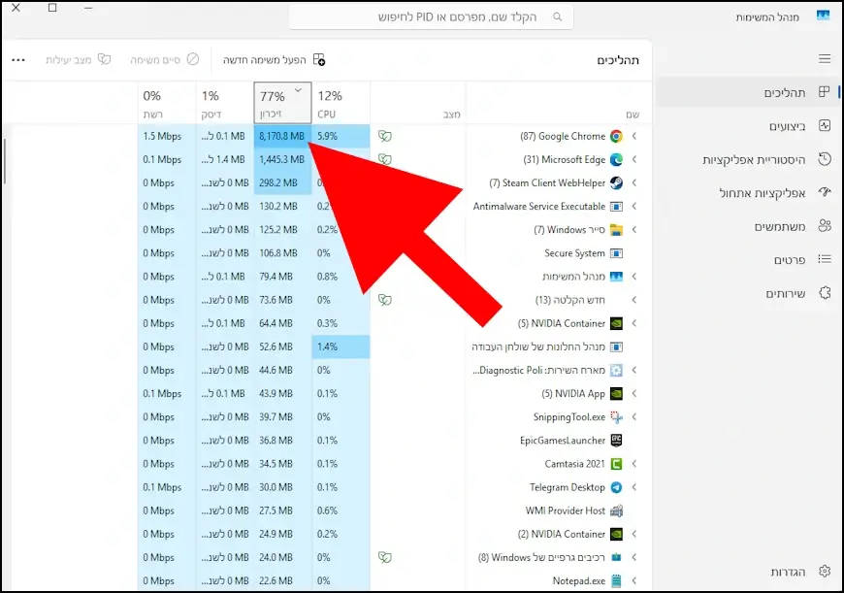This screenshot has height=593, width=844.
Task: Expand the Windows Explorer (7) group
Action: click(634, 230)
